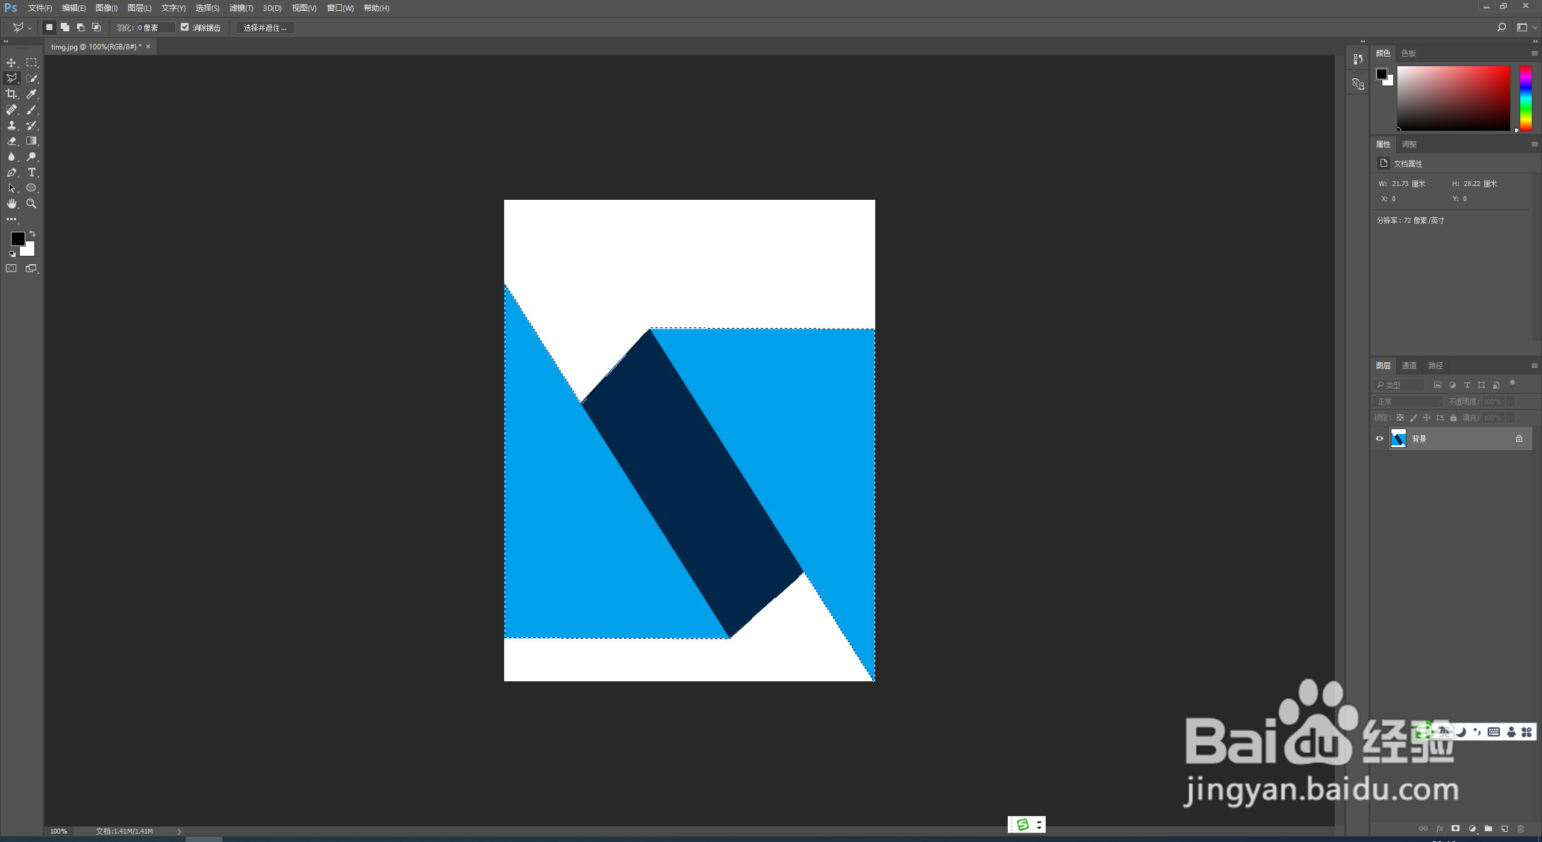The height and width of the screenshot is (842, 1542).
Task: Select the Eraser tool
Action: pos(11,141)
